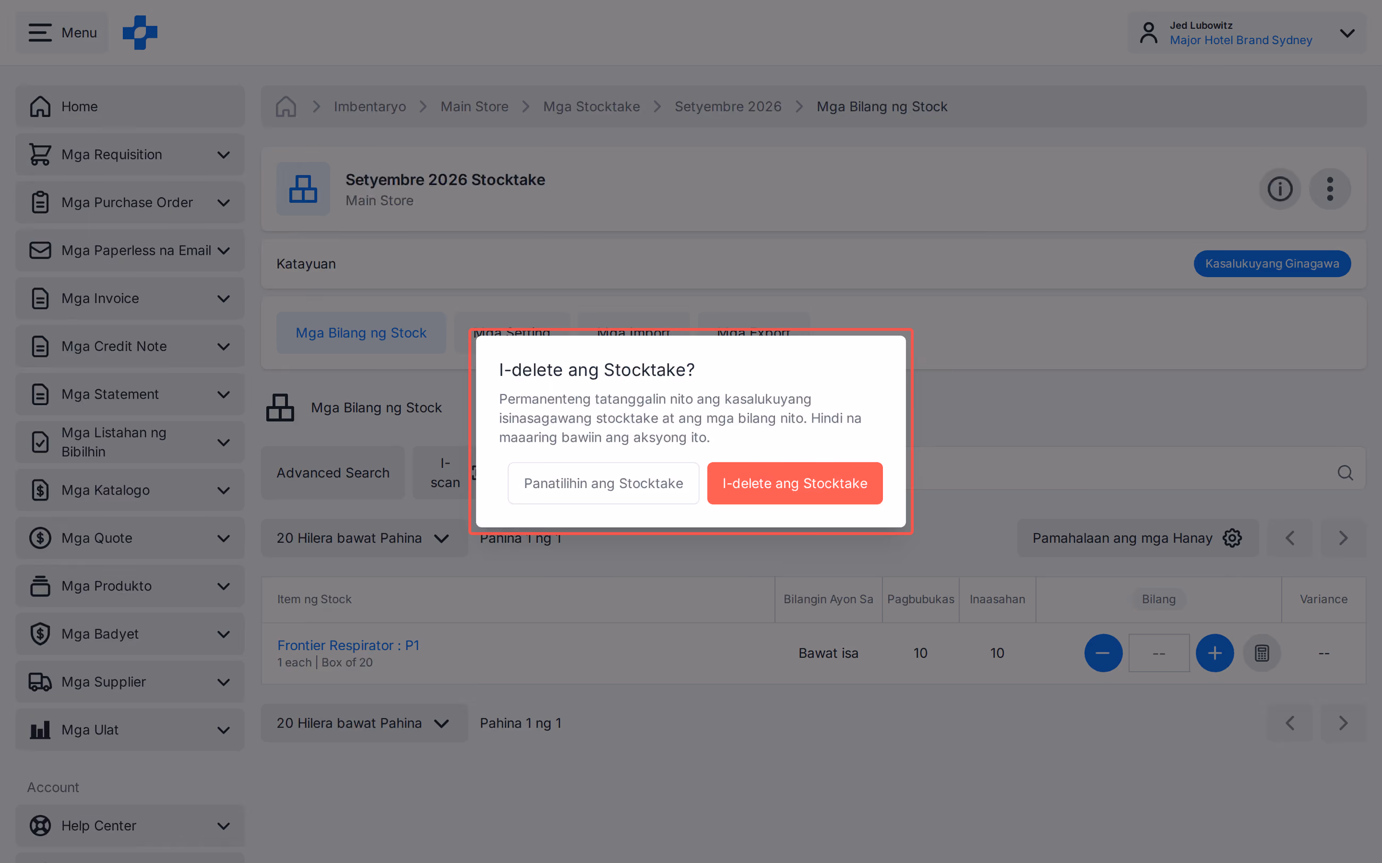Confirm with I-delete ang Stocktake button

(794, 483)
